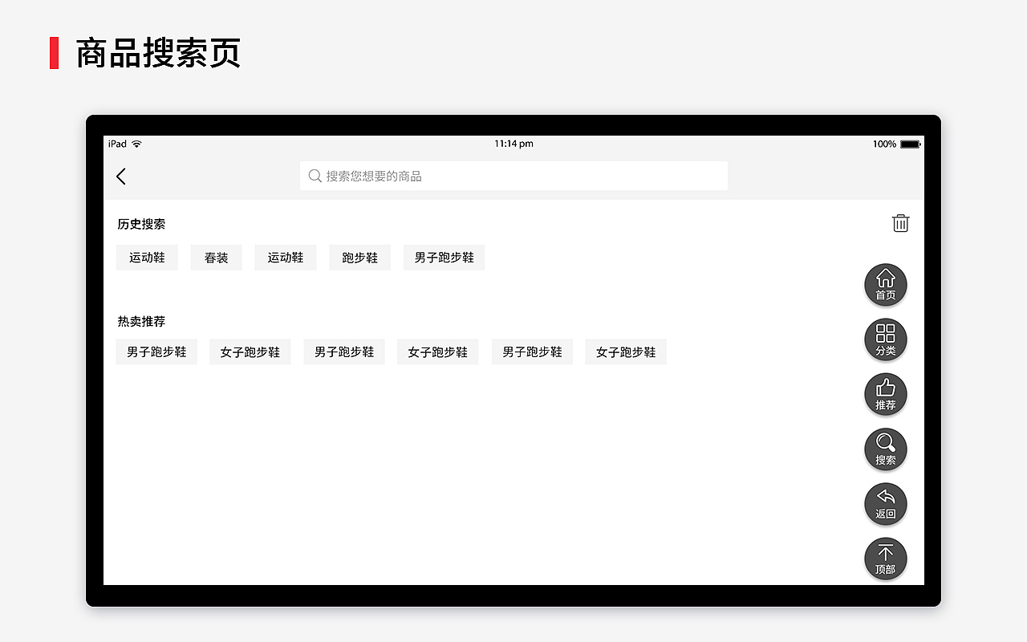Select the 分类 category icon on the right
1027x642 pixels.
[885, 339]
